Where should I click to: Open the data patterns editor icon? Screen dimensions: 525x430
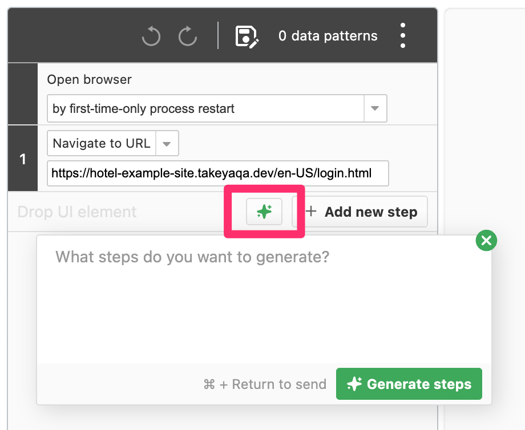point(247,36)
